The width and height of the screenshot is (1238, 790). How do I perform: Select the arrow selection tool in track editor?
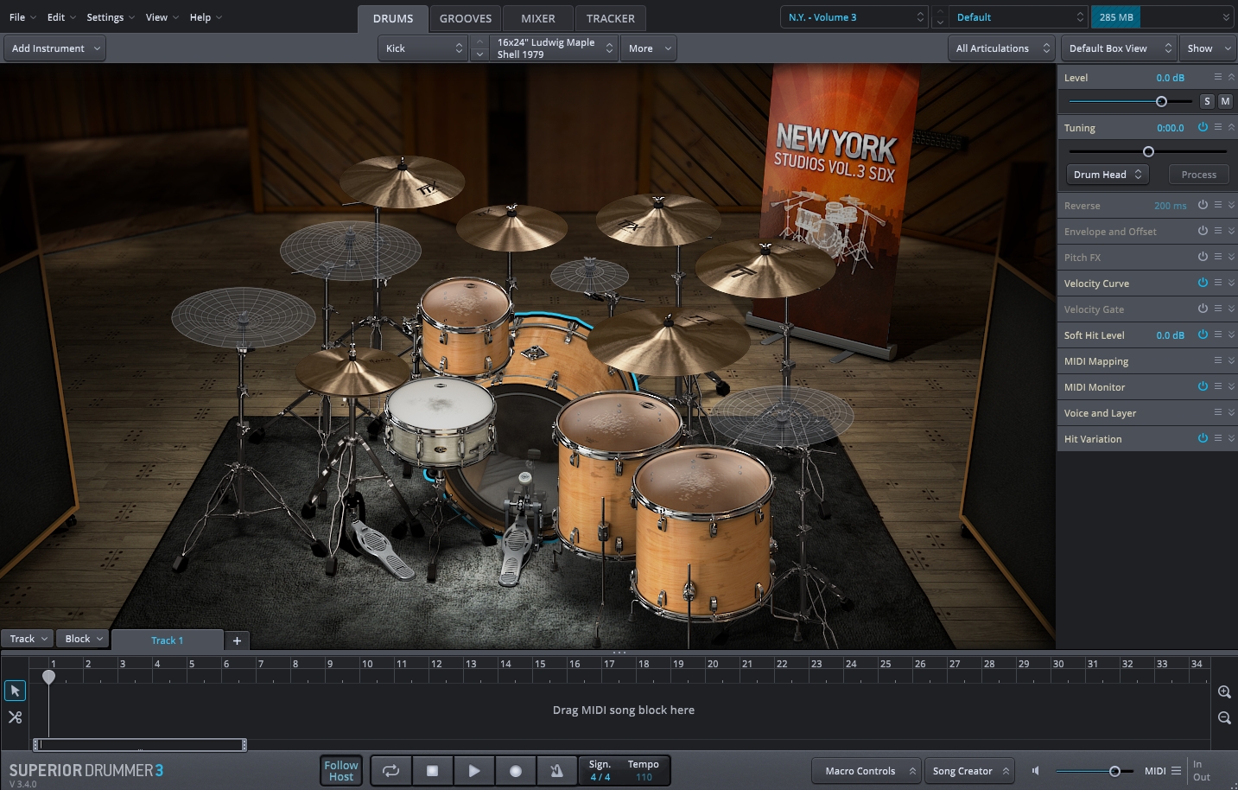pyautogui.click(x=14, y=691)
